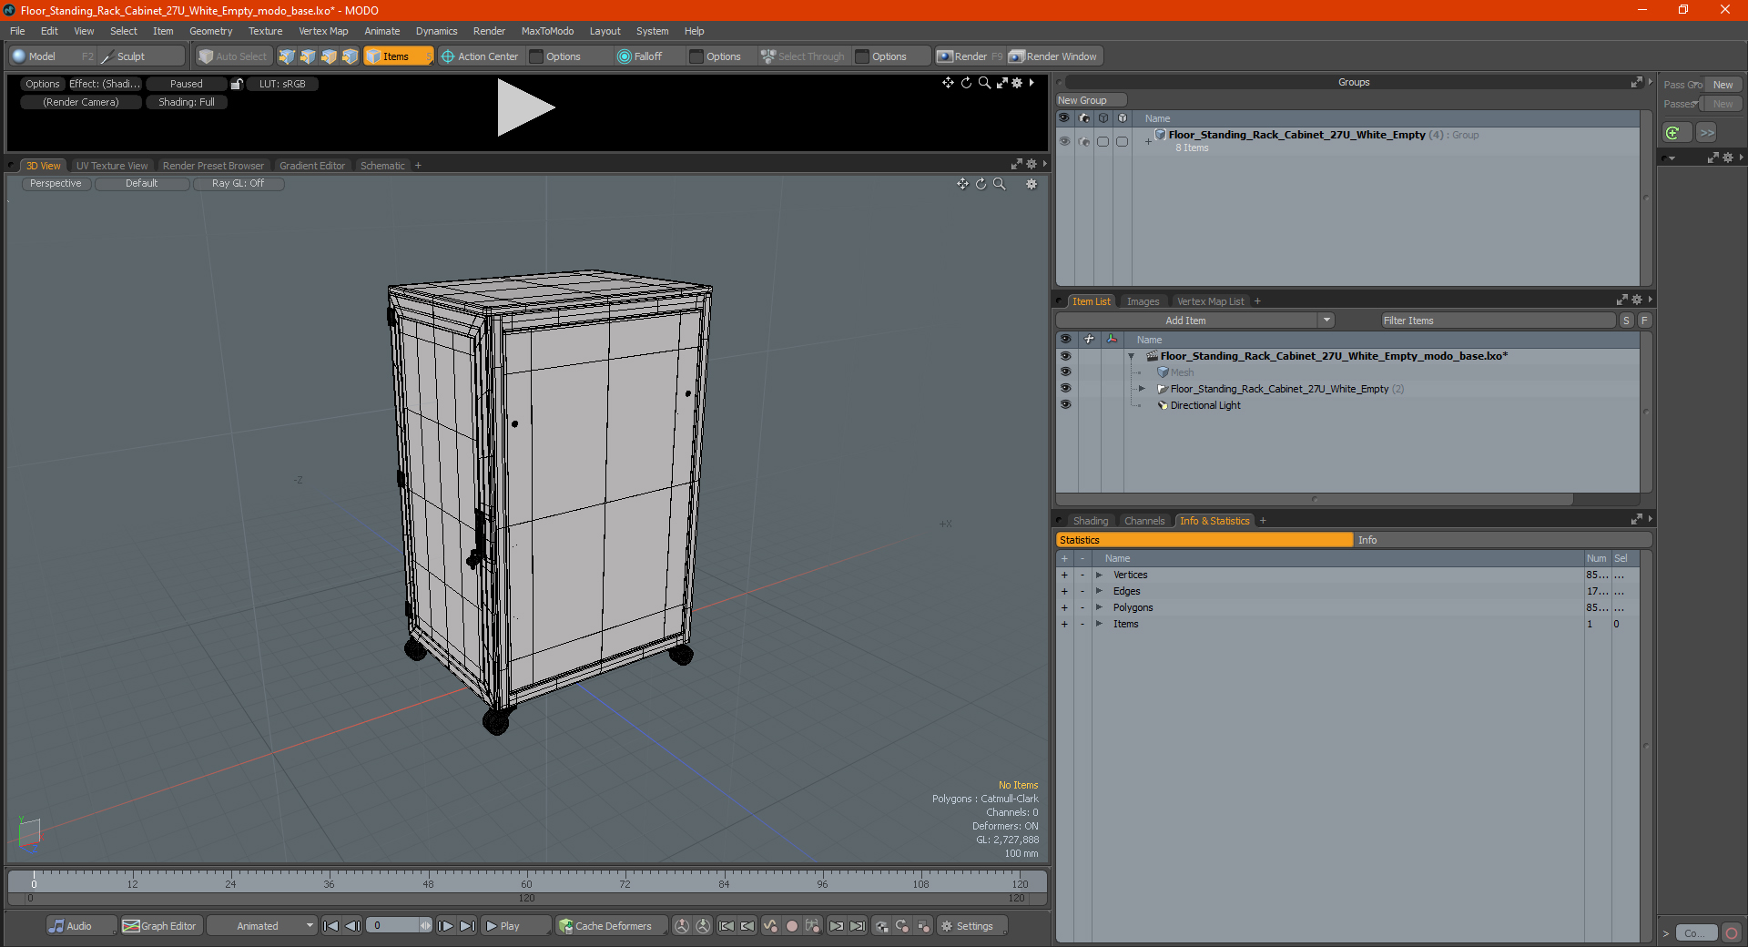
Task: Click New Group button
Action: tap(1091, 100)
